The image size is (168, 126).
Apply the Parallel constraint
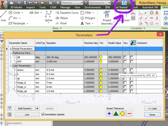[x=141, y=18]
